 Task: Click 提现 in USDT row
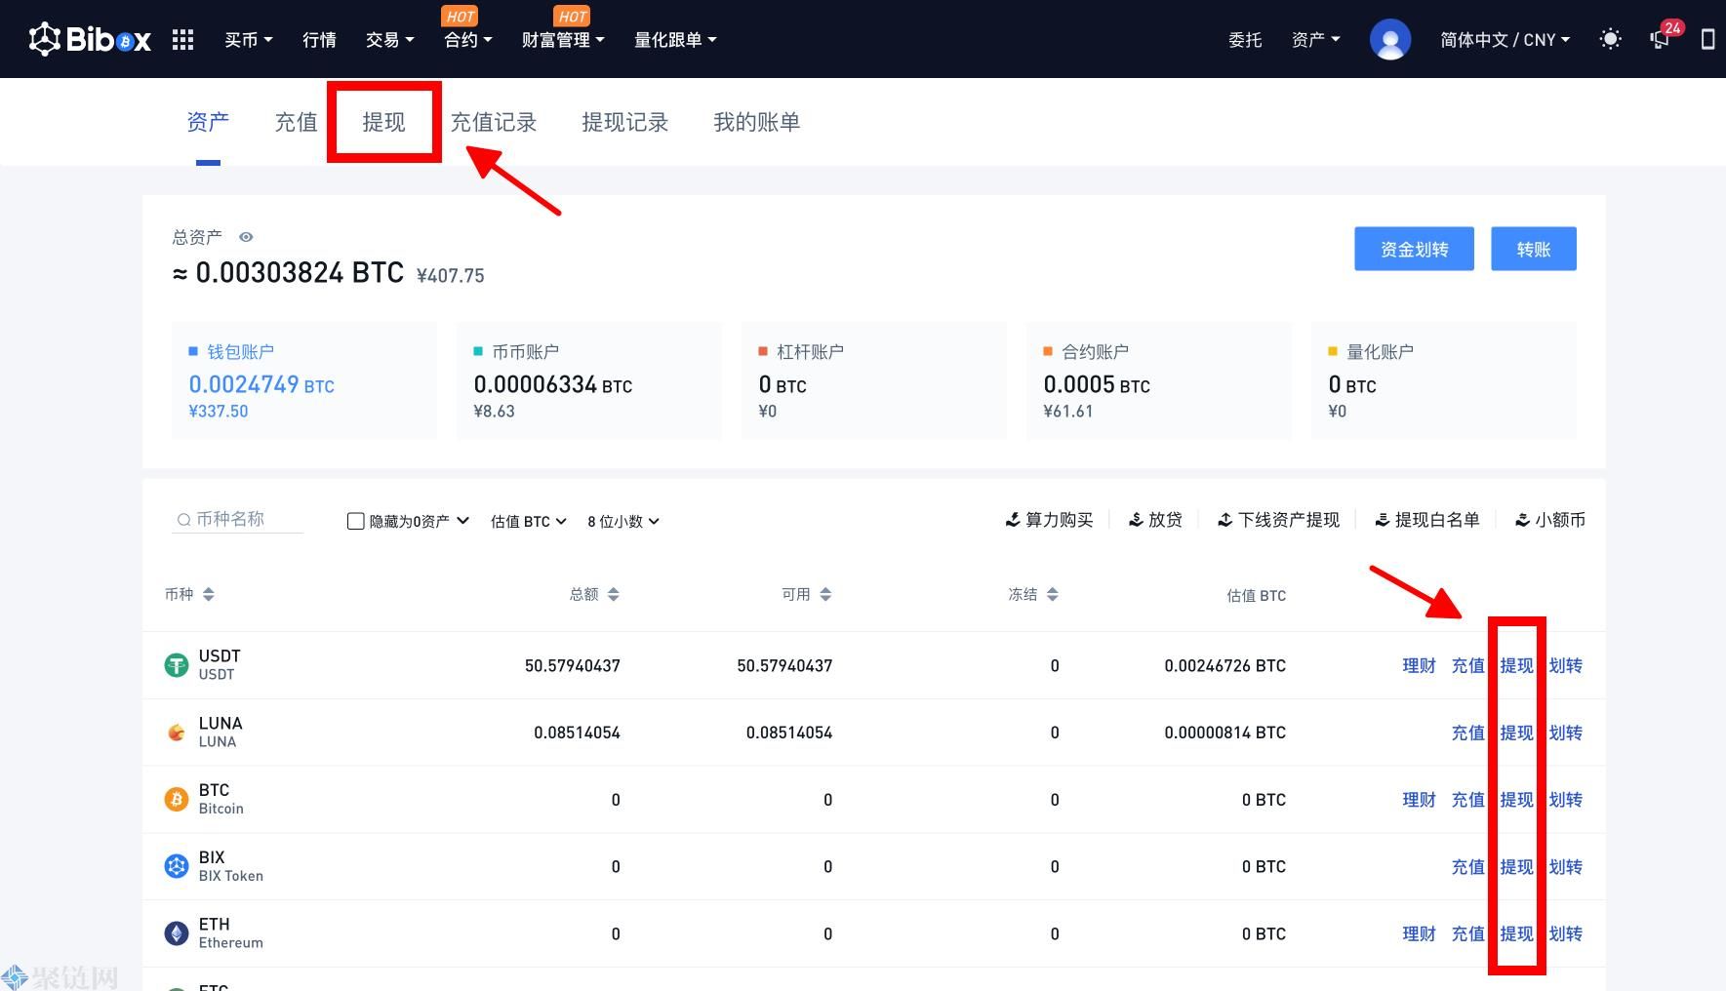tap(1516, 665)
